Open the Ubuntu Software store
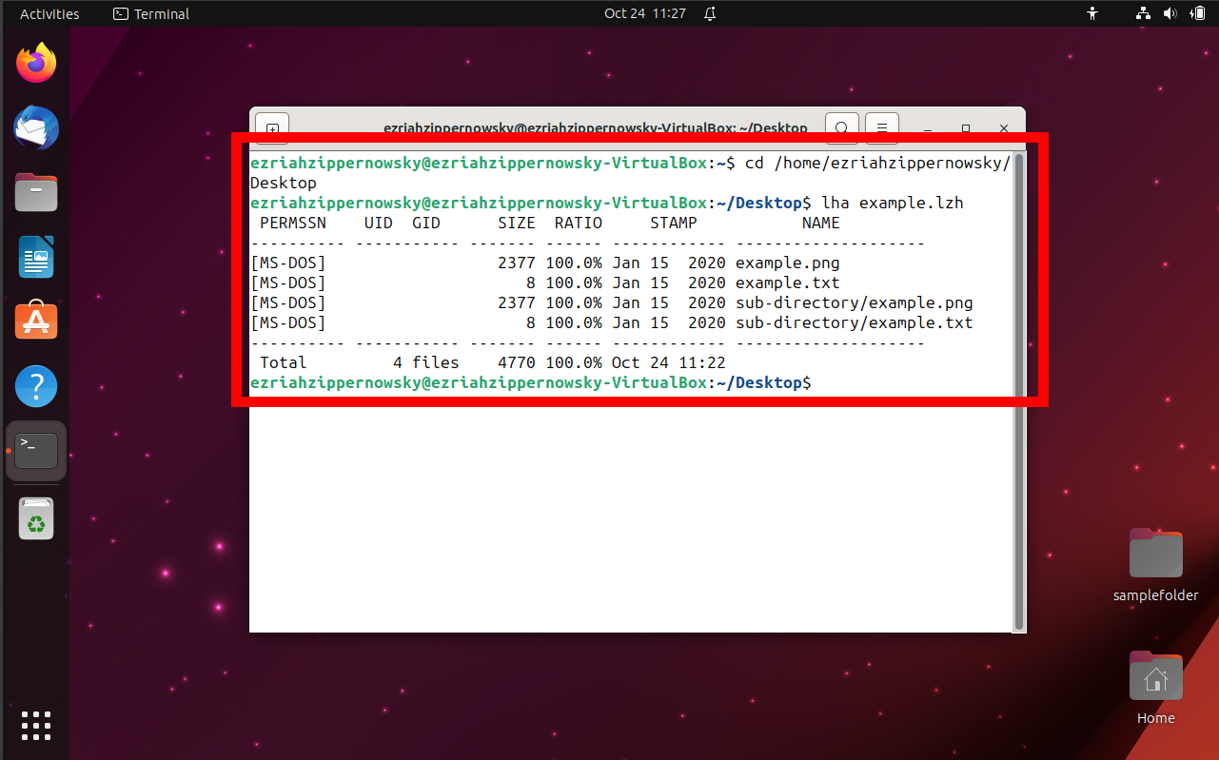 [x=35, y=321]
